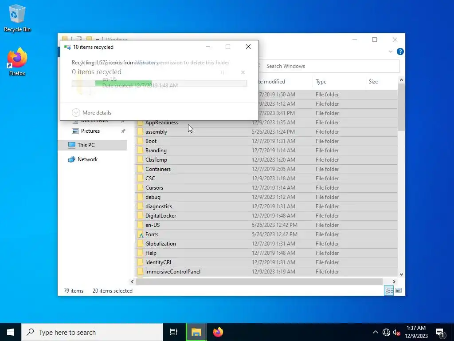Viewport: 454px width, 341px height.
Task: Pause the recycling operation
Action: point(223,72)
